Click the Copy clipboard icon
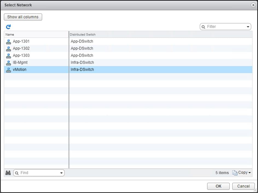Viewport: 258px width, 193px height. (234, 173)
